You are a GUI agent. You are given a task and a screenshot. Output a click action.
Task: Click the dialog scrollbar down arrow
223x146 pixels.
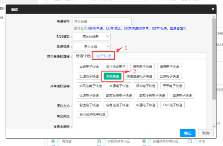click(214, 126)
